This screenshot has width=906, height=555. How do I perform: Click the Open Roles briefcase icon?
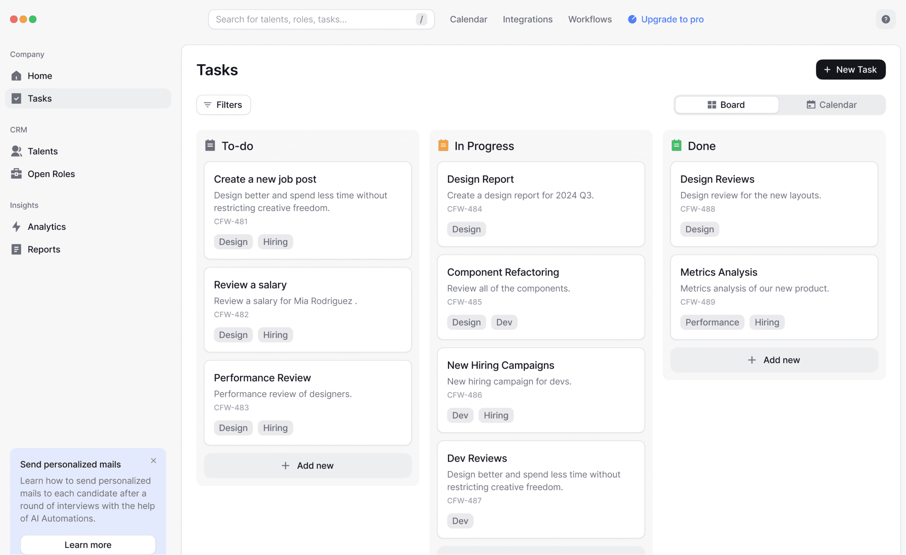tap(16, 174)
